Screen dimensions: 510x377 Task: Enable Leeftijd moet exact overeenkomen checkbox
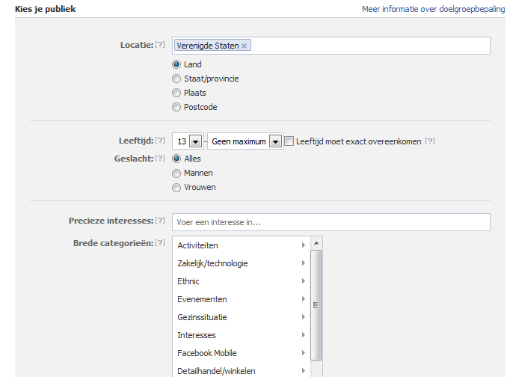click(x=289, y=141)
